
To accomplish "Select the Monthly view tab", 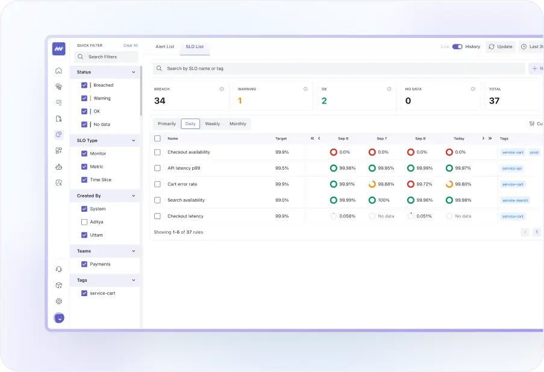I will [237, 124].
